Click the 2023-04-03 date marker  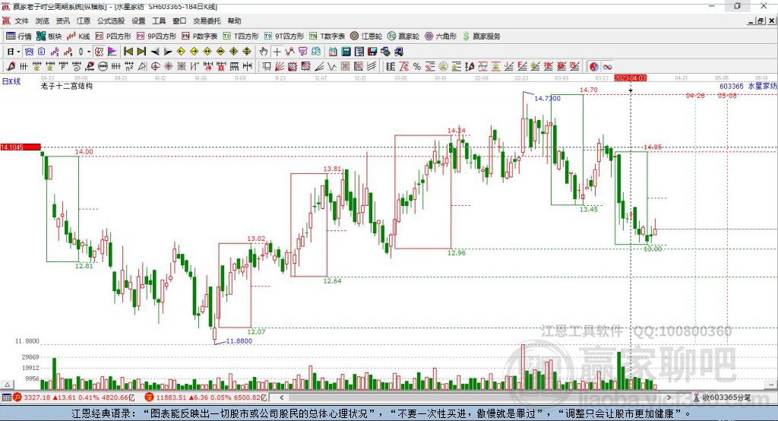point(630,78)
